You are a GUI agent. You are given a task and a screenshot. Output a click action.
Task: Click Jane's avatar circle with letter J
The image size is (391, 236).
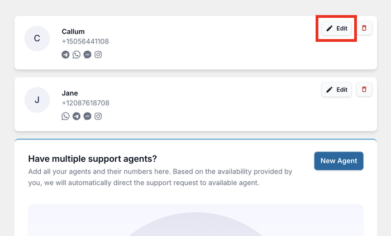point(37,100)
